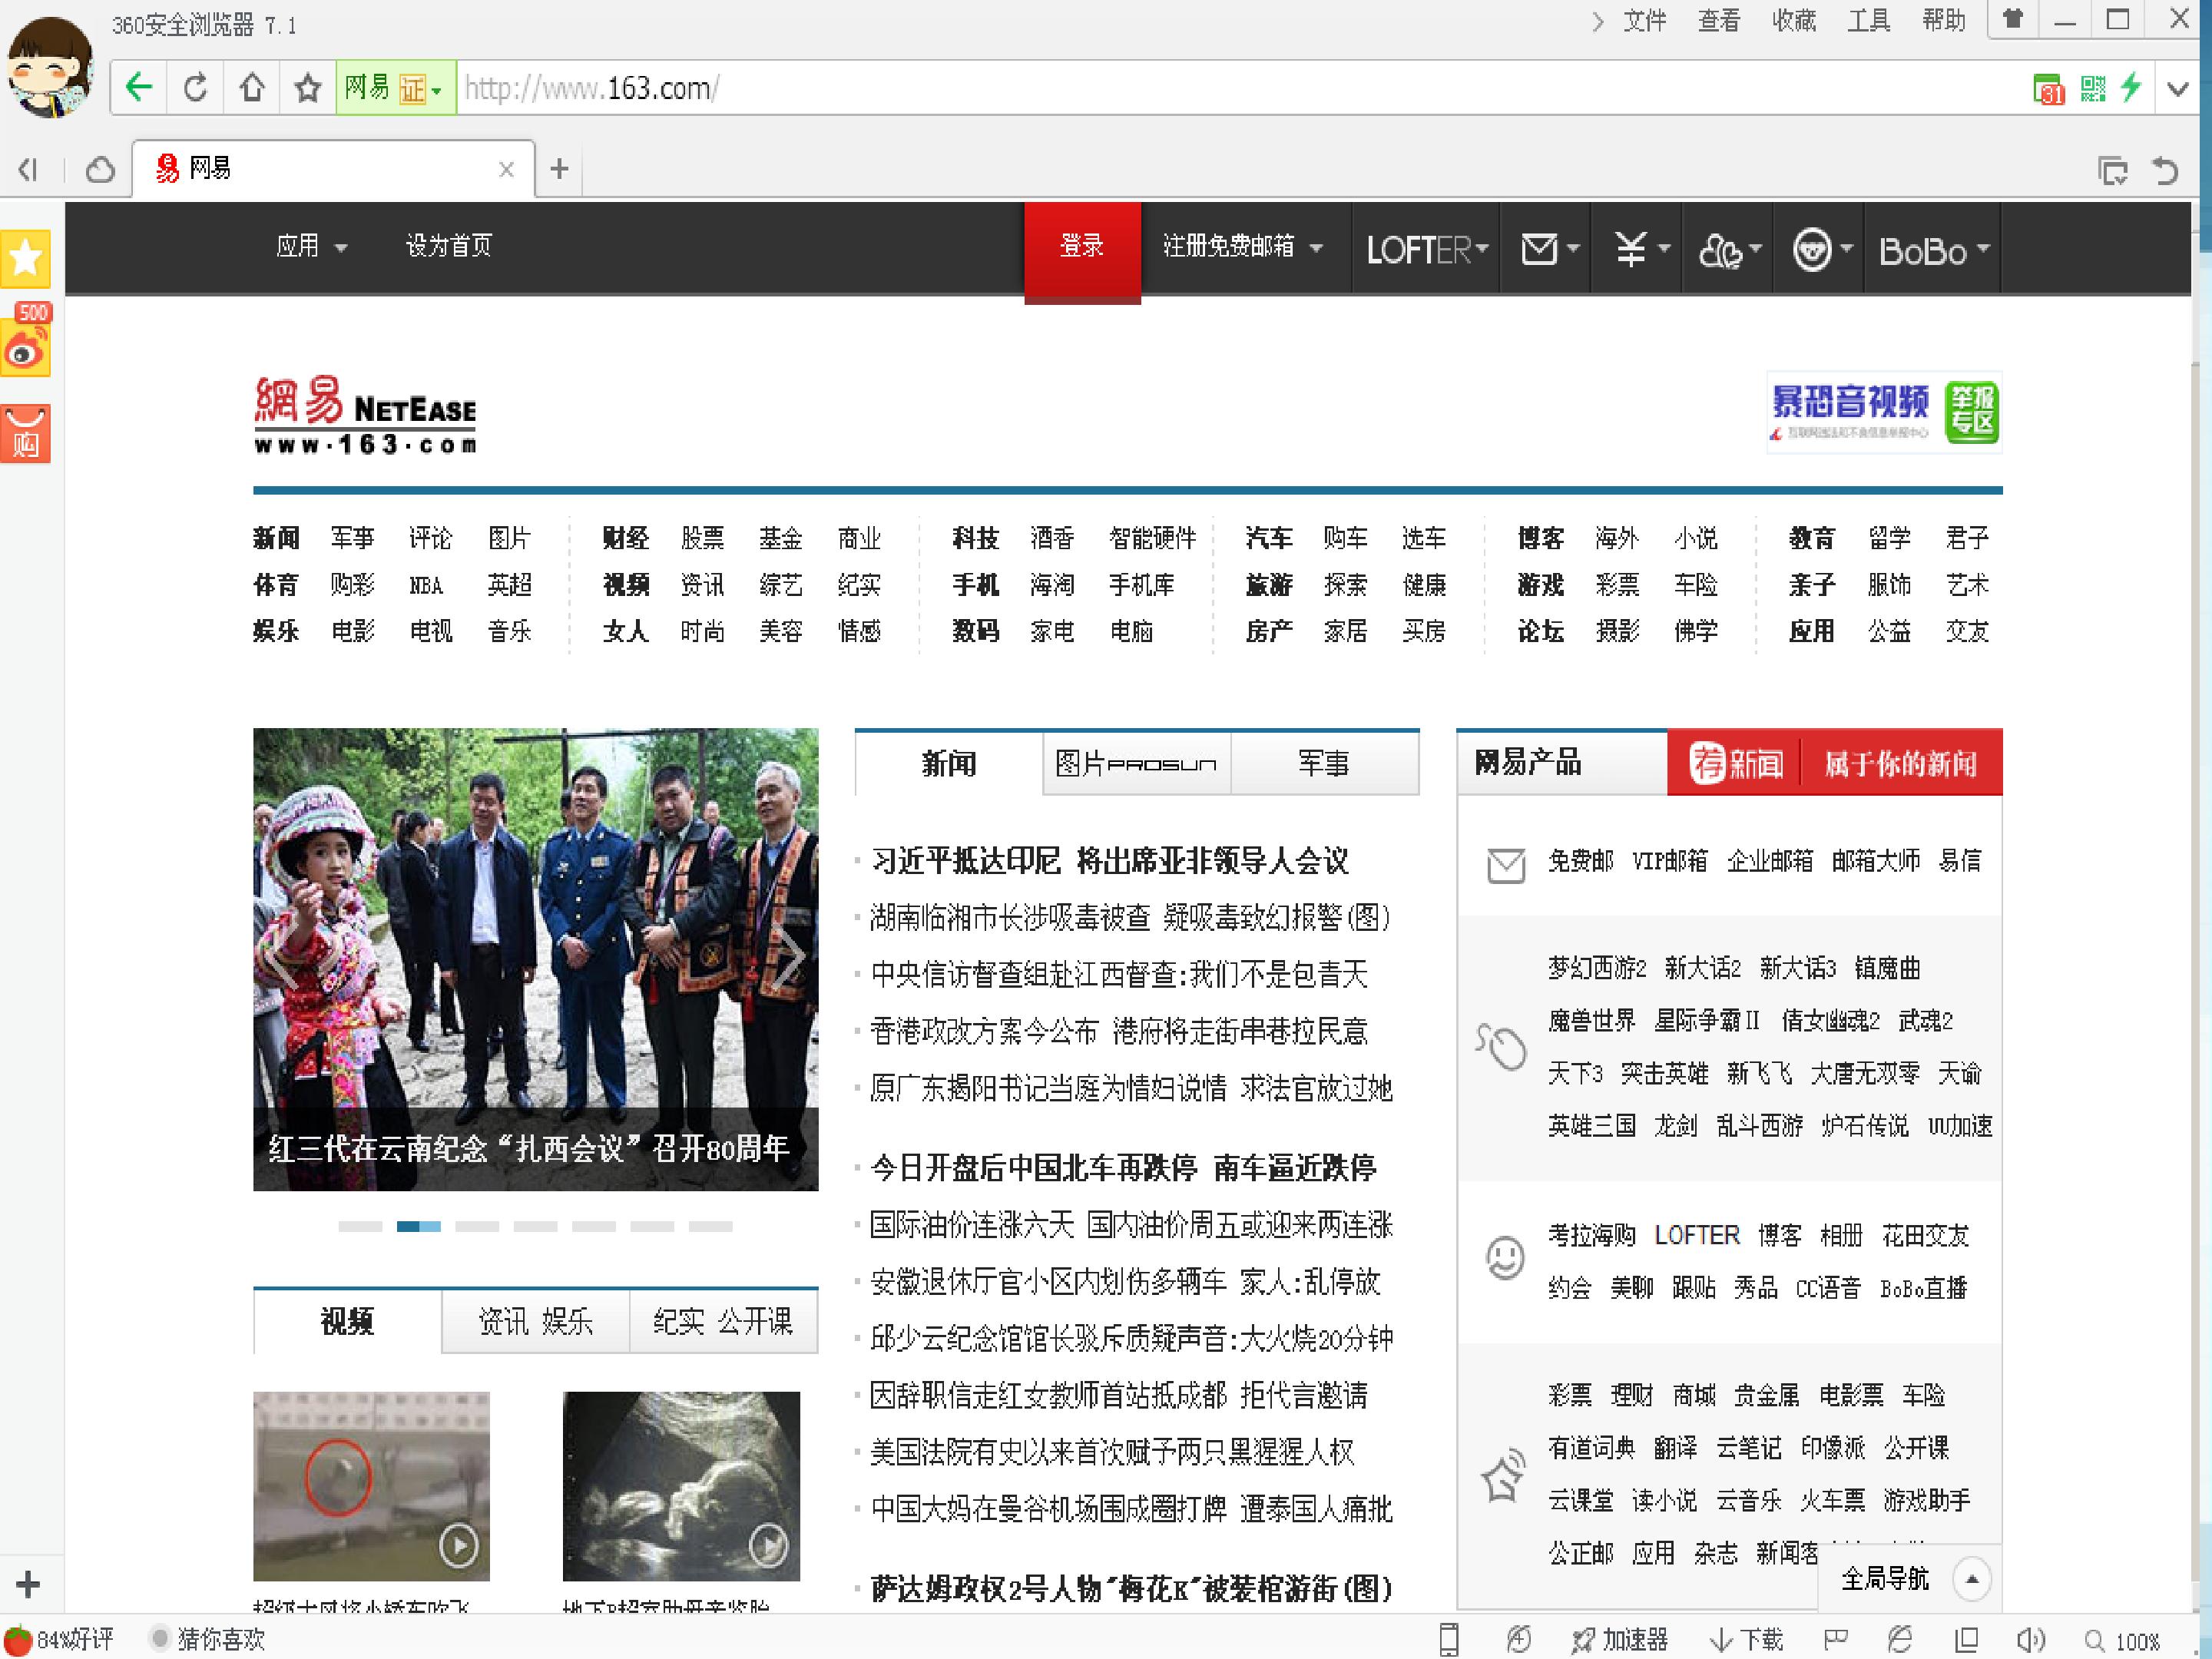This screenshot has height=1659, width=2212.
Task: Click the 加速器 rocket icon in status bar
Action: click(1619, 1640)
